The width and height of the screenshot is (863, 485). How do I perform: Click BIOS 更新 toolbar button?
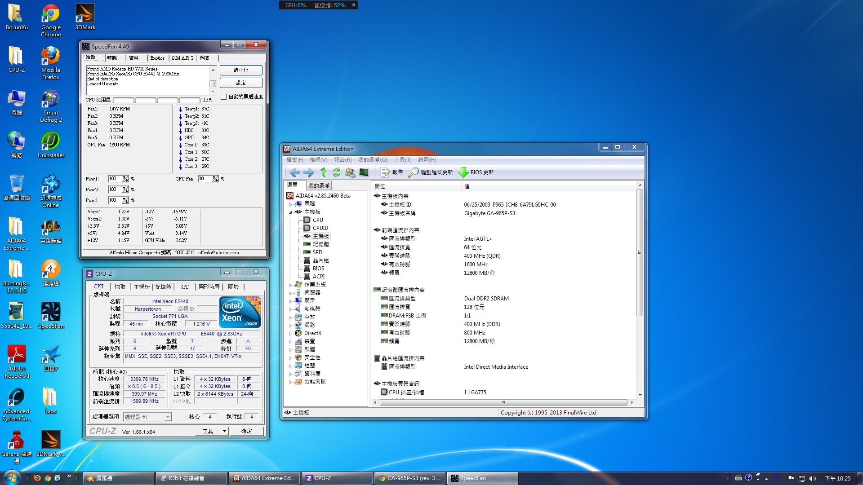pos(476,172)
